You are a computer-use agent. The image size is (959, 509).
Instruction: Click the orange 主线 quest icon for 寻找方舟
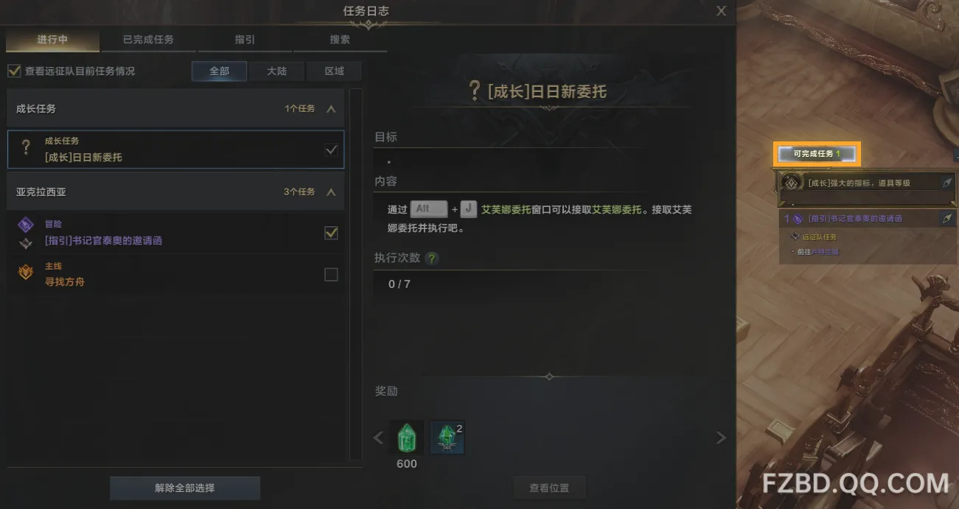click(26, 273)
